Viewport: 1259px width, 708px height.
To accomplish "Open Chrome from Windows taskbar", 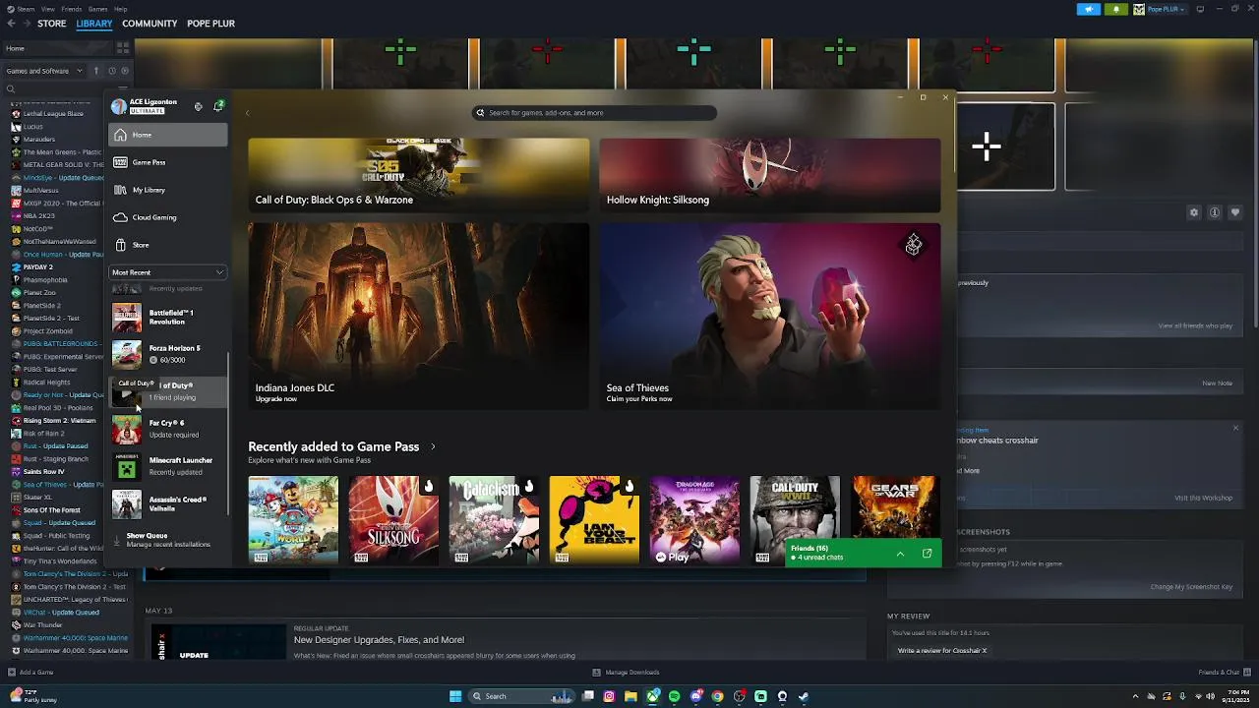I will tap(717, 696).
